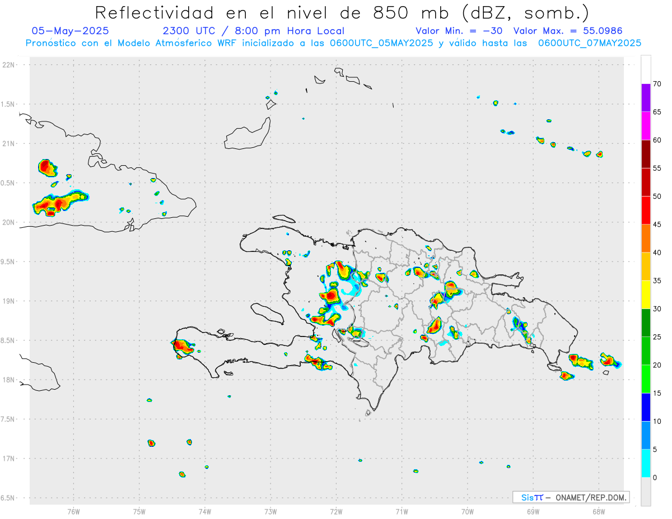Viewport: 672px width, 519px height.
Task: Select the '69W' longitude label
Action: (x=533, y=511)
